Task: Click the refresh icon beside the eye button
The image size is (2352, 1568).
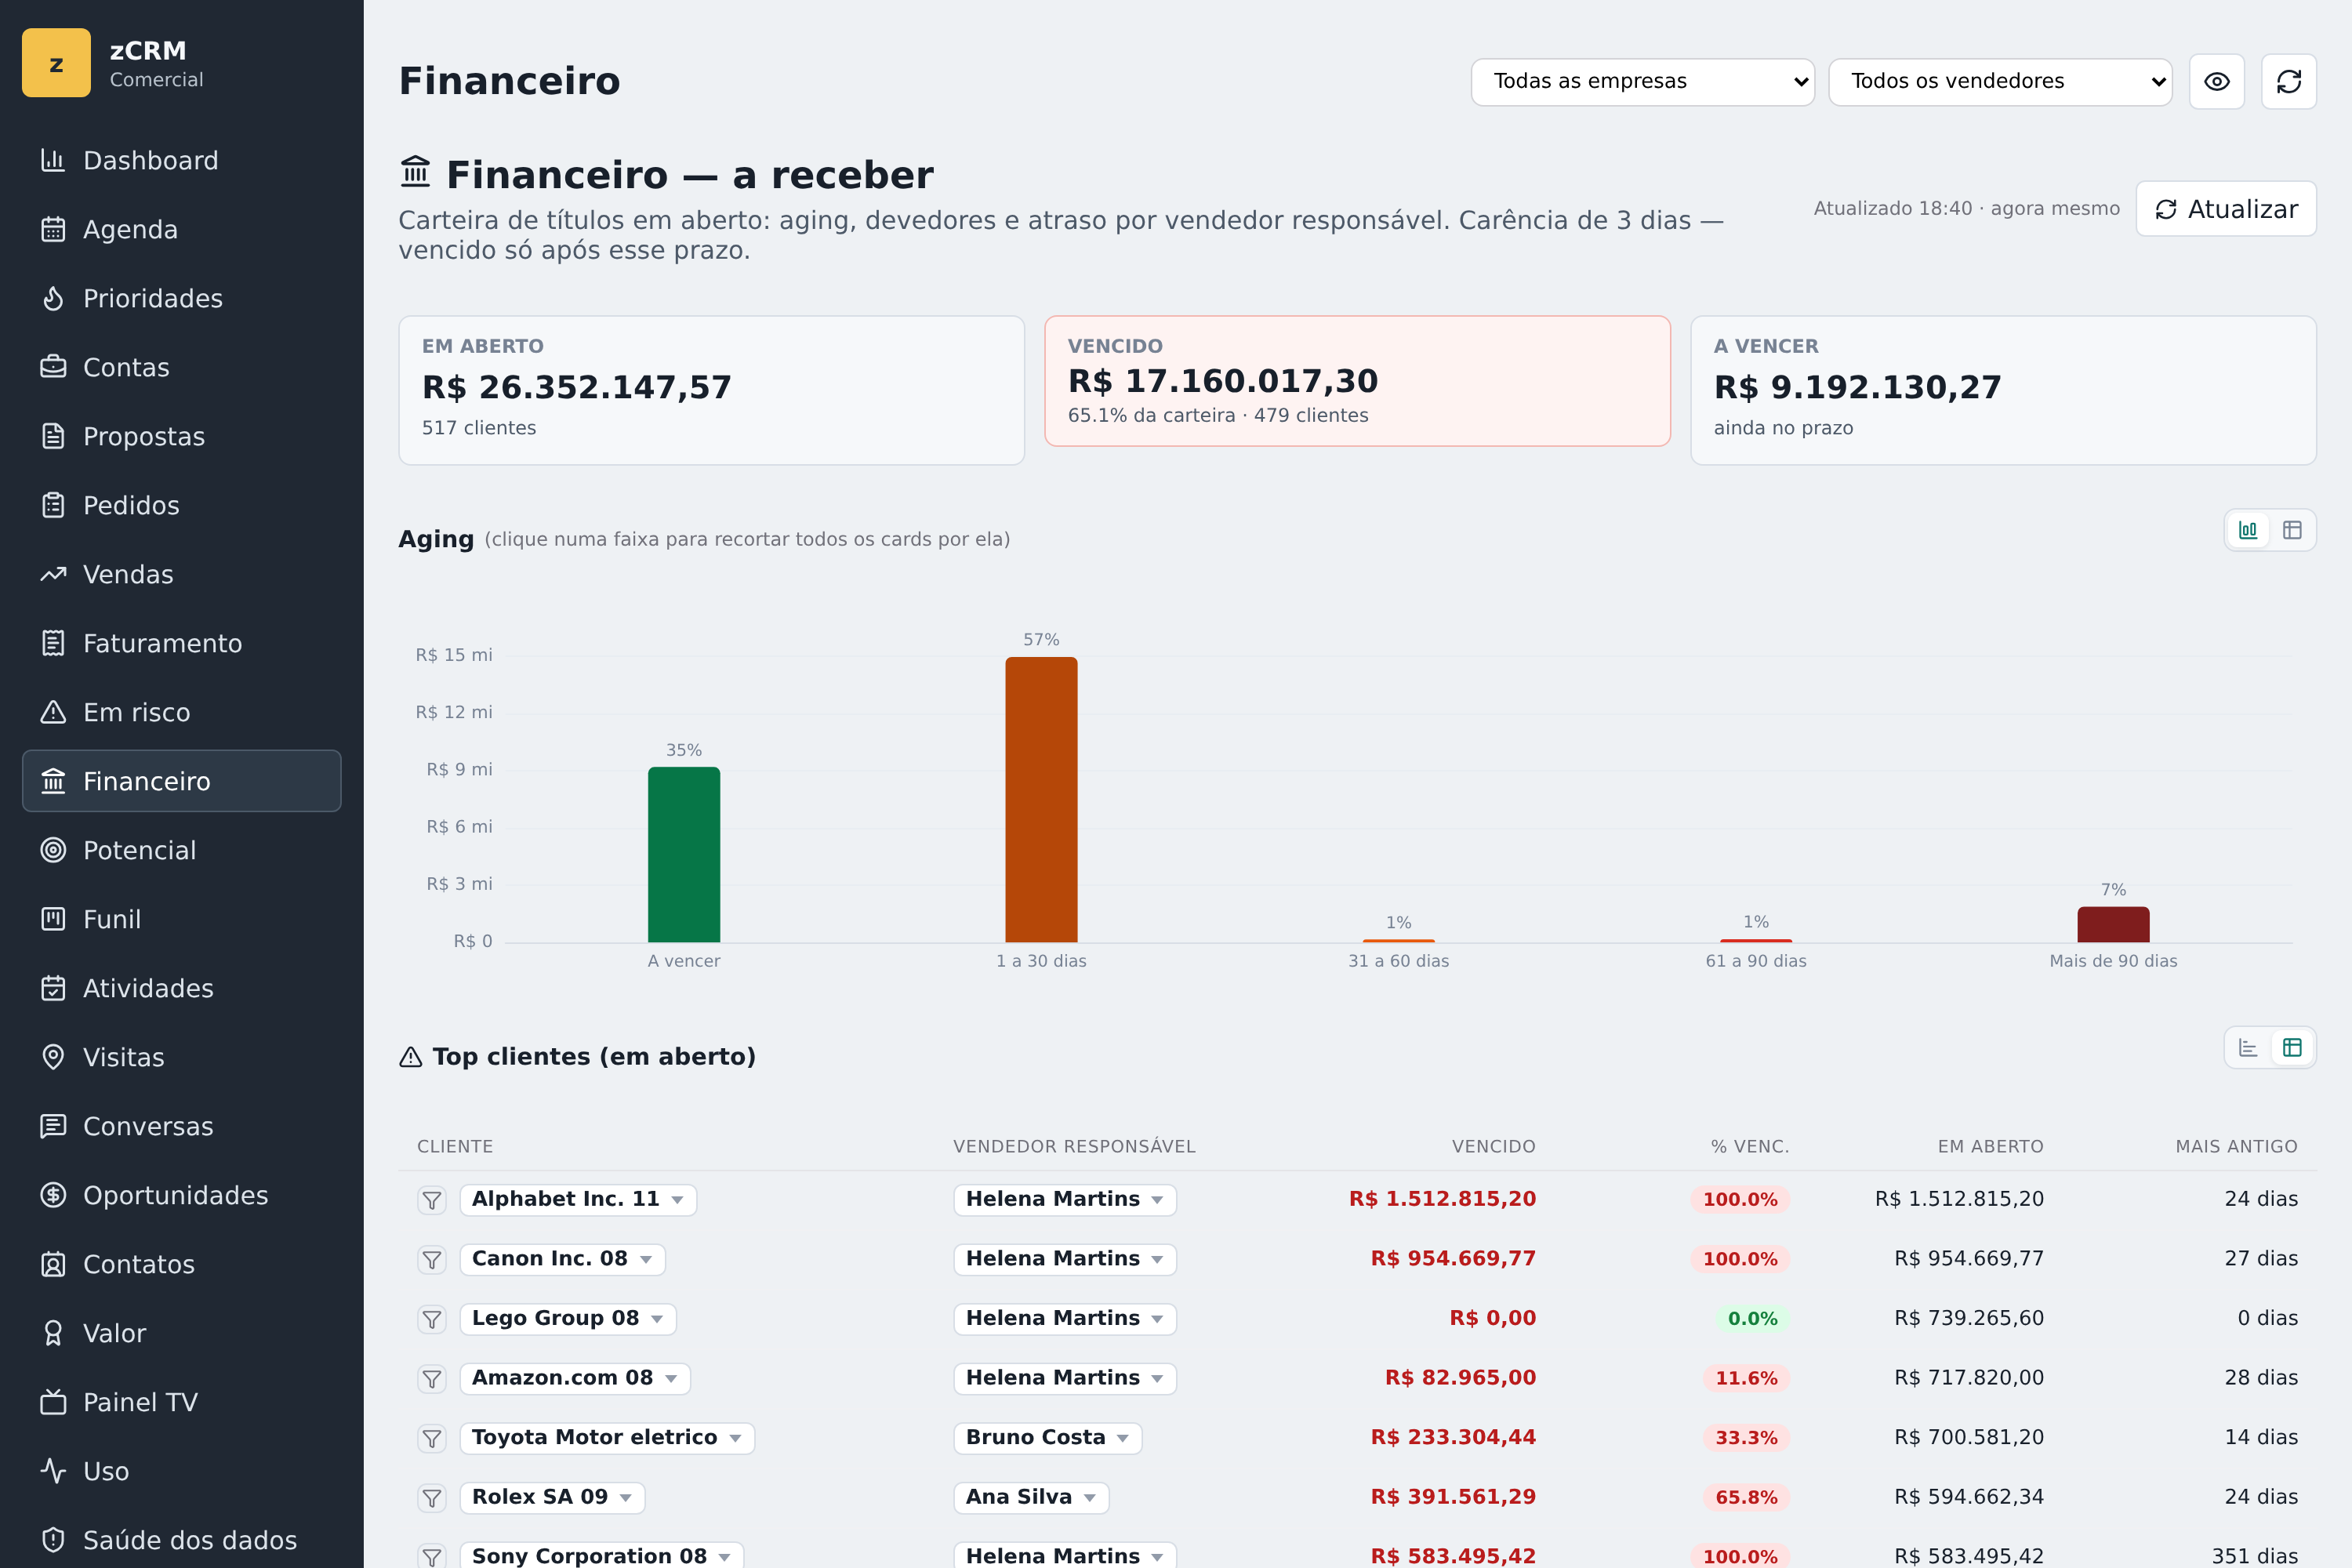Action: pyautogui.click(x=2288, y=81)
